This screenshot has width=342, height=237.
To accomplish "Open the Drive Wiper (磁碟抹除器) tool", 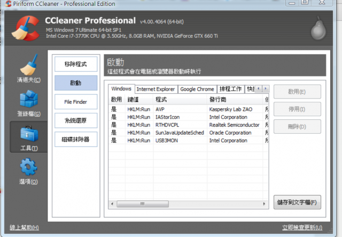I will click(x=76, y=140).
